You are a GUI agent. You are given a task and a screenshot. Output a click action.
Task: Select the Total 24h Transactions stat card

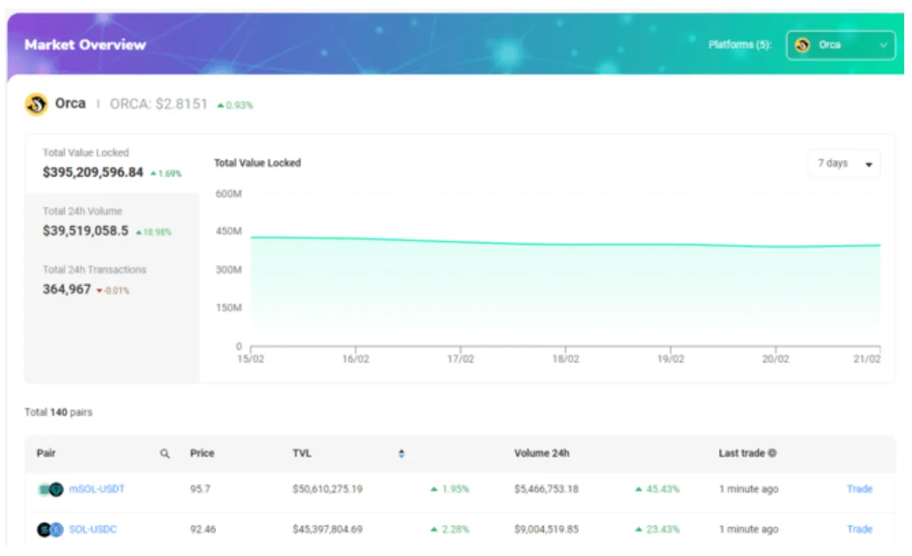112,280
